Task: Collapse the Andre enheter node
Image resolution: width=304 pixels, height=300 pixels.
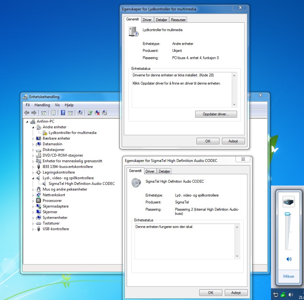Action: (x=33, y=127)
